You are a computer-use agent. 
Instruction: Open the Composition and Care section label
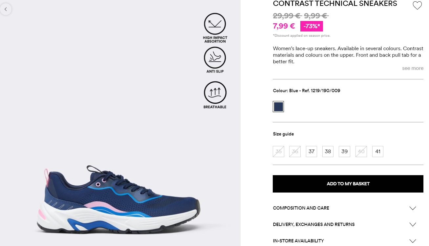(x=301, y=208)
